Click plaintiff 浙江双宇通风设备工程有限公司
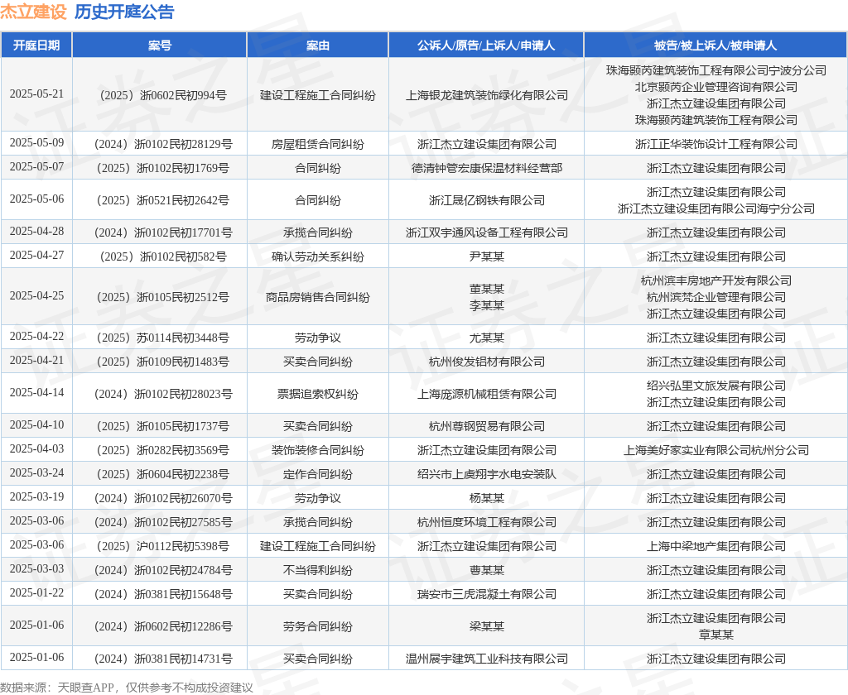The height and width of the screenshot is (695, 848). point(486,233)
